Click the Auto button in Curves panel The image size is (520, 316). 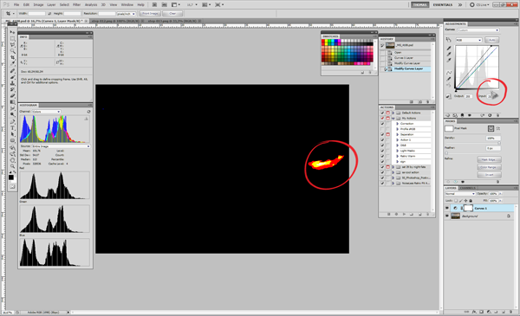(491, 40)
